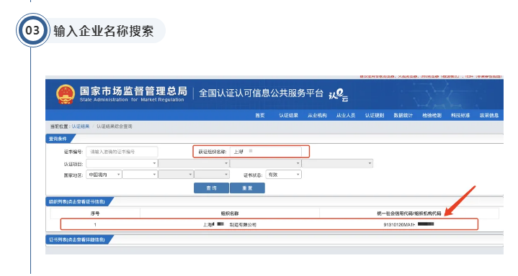Click the 重置 reset button

[247, 188]
